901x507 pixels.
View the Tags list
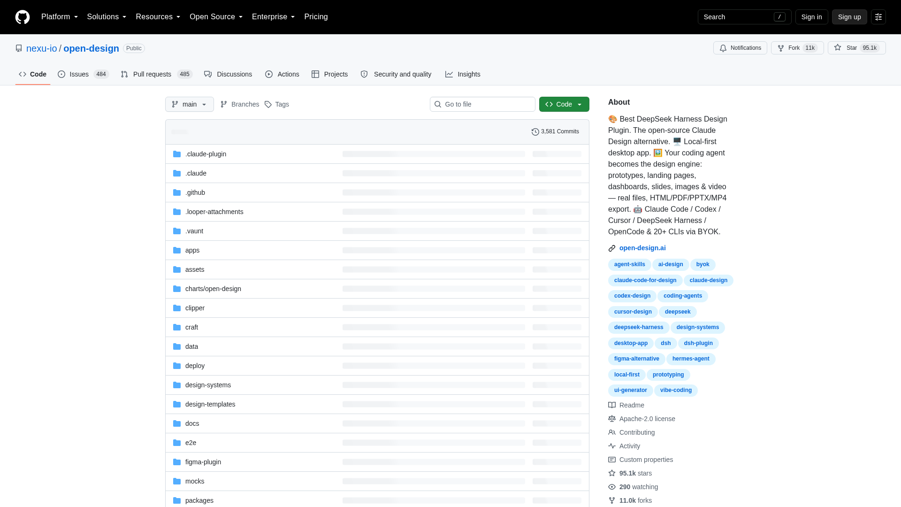click(277, 104)
